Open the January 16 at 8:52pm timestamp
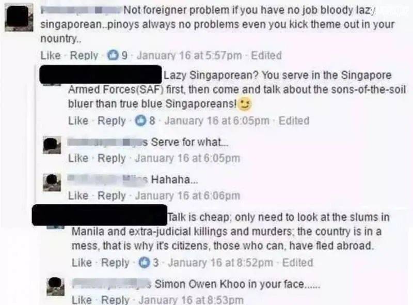413x305 pixels. pyautogui.click(x=221, y=263)
